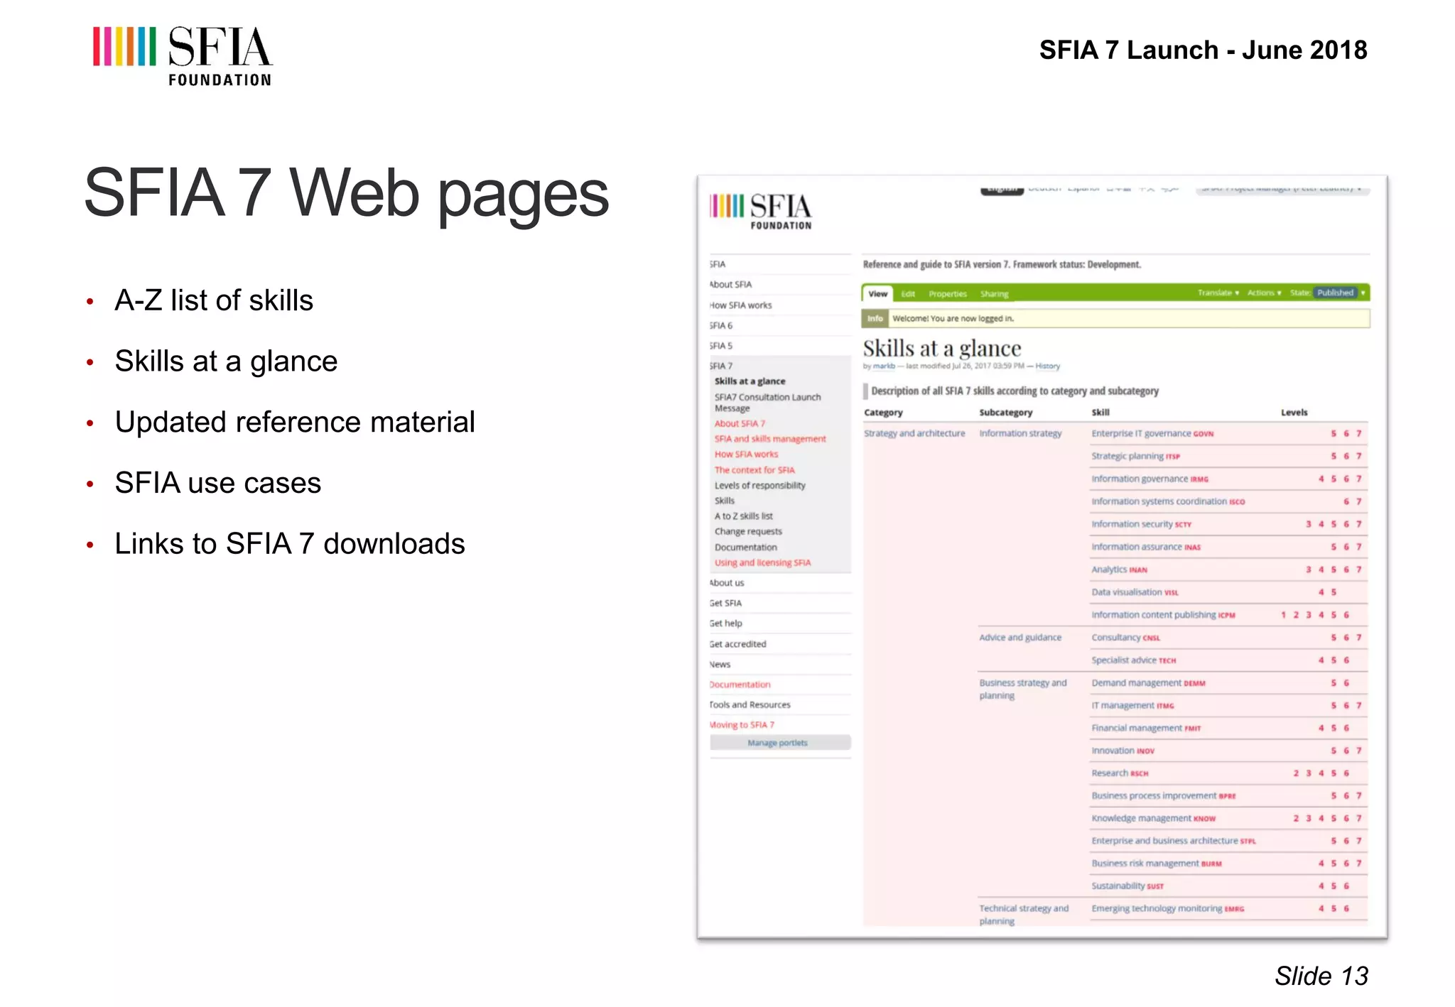This screenshot has height=1007, width=1455.
Task: Click the 'Manage portlets' button
Action: tap(780, 743)
